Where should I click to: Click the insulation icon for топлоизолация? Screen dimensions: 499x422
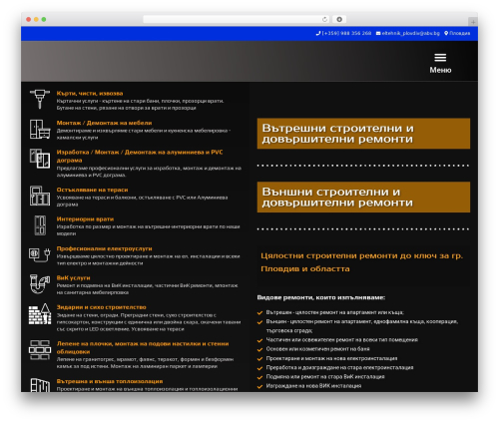click(x=40, y=385)
